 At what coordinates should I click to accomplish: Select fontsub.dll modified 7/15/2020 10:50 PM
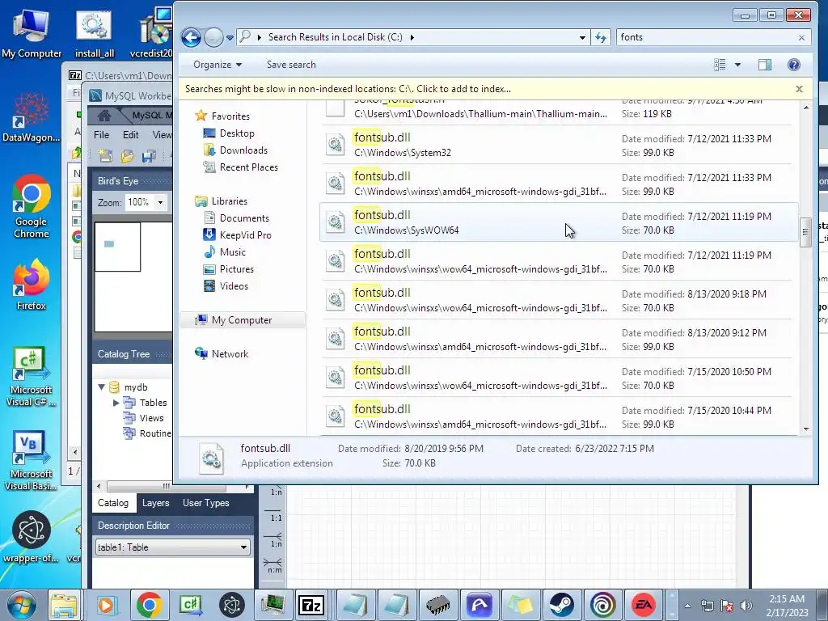click(x=557, y=378)
